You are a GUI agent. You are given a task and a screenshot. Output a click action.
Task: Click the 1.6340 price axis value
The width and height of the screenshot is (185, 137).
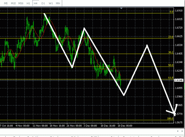pyautogui.click(x=179, y=62)
